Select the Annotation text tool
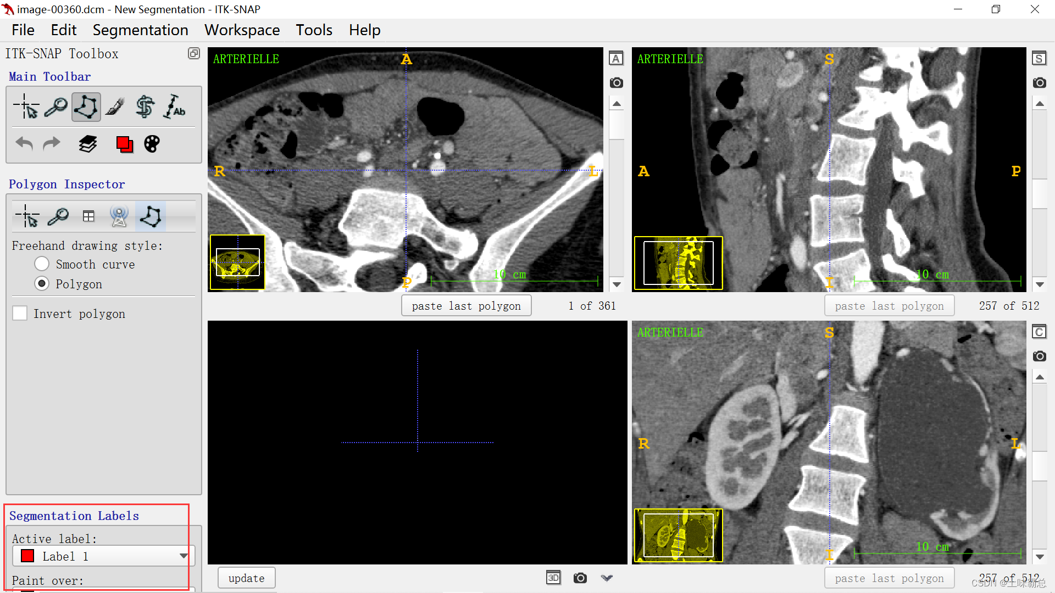This screenshot has height=593, width=1055. point(175,107)
